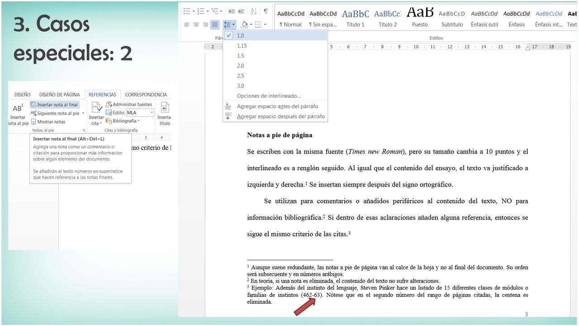Open the shading color dropdown arrow
Viewport: 579px width, 326px height.
coord(251,24)
